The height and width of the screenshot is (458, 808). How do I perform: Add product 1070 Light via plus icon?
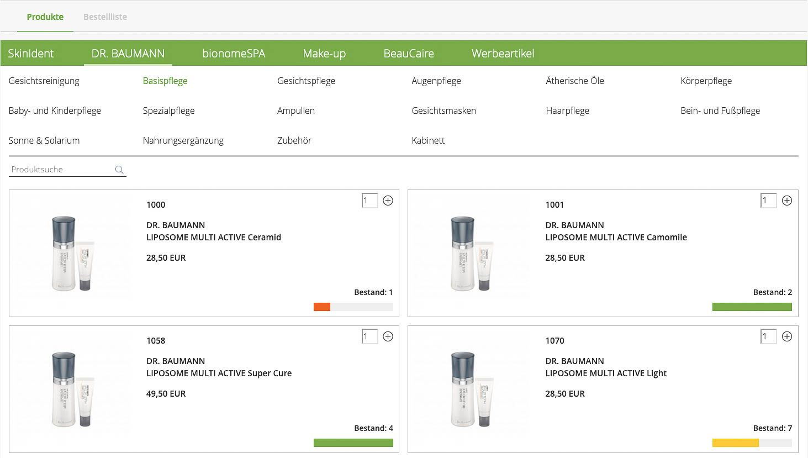[787, 336]
